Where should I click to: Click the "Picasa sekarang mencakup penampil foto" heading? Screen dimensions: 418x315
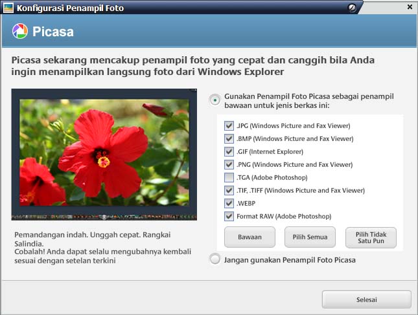(x=192, y=66)
